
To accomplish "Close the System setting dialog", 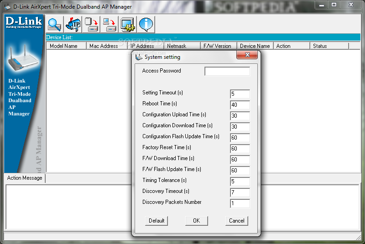I will pos(247,55).
